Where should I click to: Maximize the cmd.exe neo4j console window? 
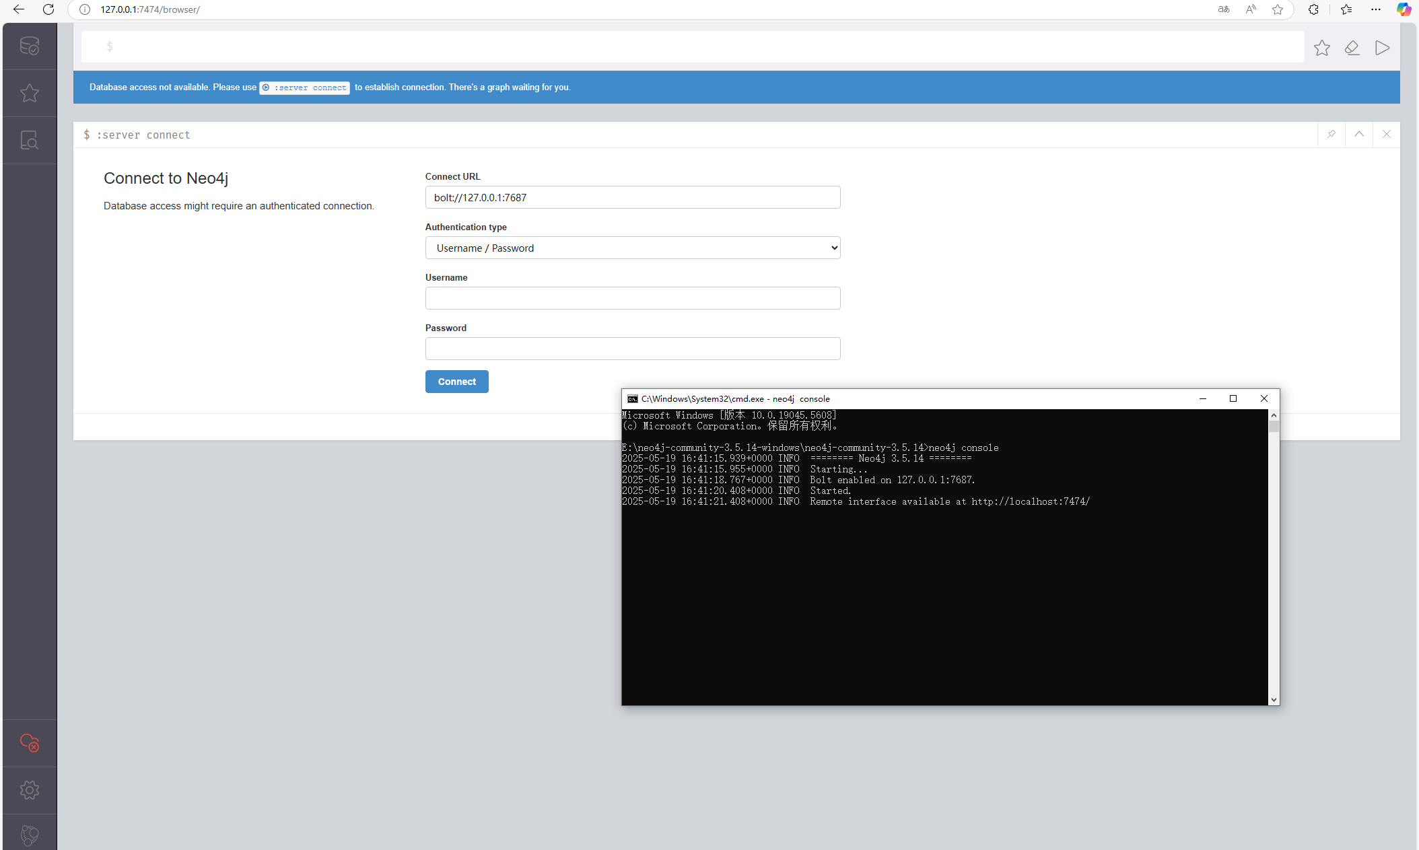1233,398
